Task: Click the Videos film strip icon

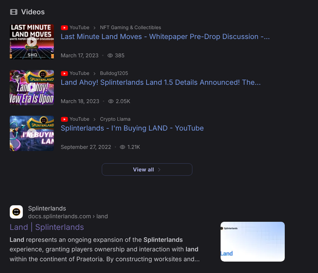Action: [13, 12]
